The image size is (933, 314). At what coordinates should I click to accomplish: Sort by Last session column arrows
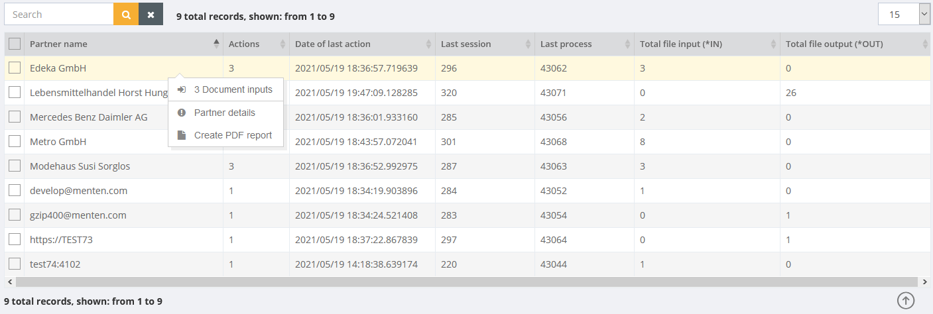coord(528,44)
